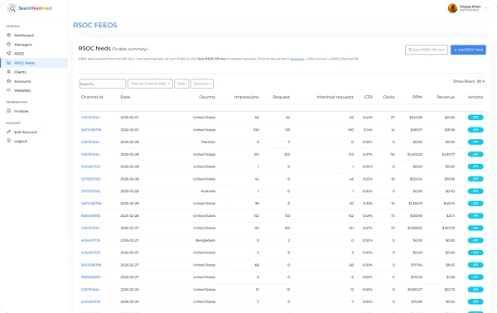Click the API badge in the Bangladesh row
497x313 pixels.
click(475, 240)
